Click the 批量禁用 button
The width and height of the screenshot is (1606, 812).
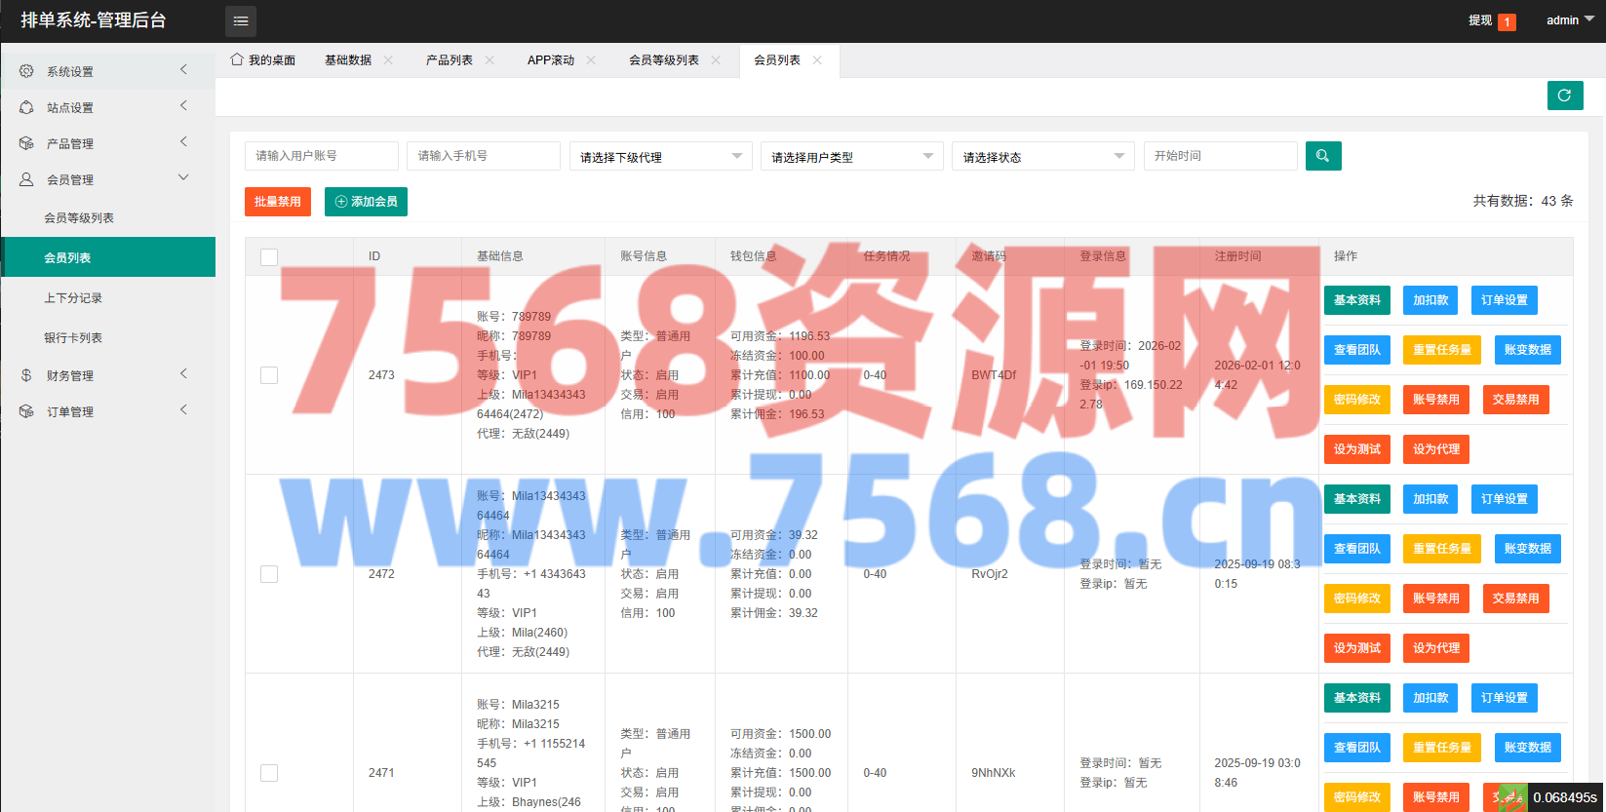click(x=278, y=202)
